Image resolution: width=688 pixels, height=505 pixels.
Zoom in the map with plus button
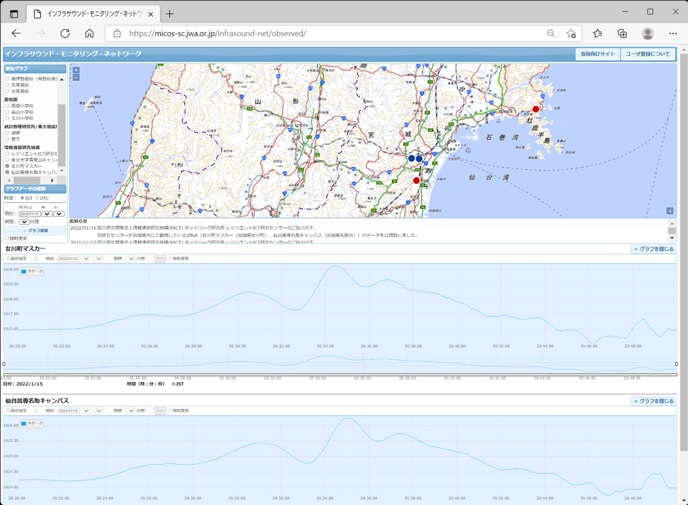click(76, 70)
